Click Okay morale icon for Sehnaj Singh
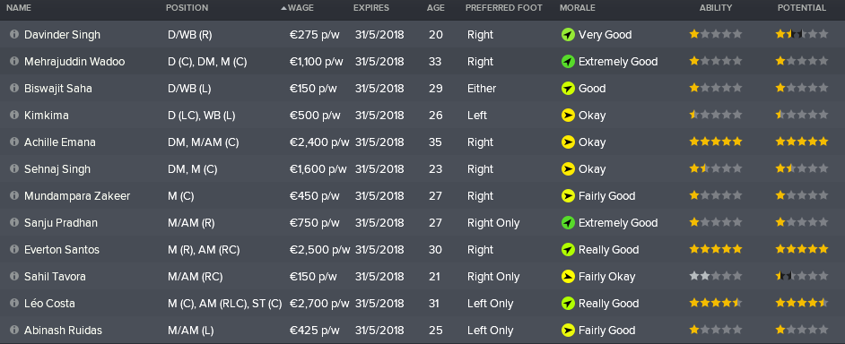Viewport: 845px width, 344px height. pos(568,169)
